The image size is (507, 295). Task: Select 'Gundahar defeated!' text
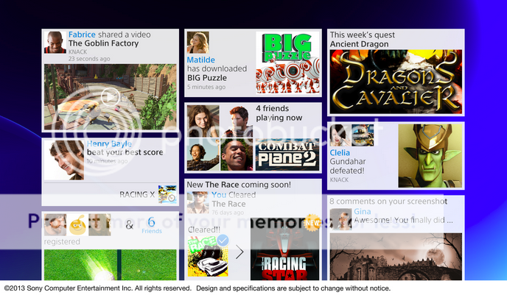point(348,166)
